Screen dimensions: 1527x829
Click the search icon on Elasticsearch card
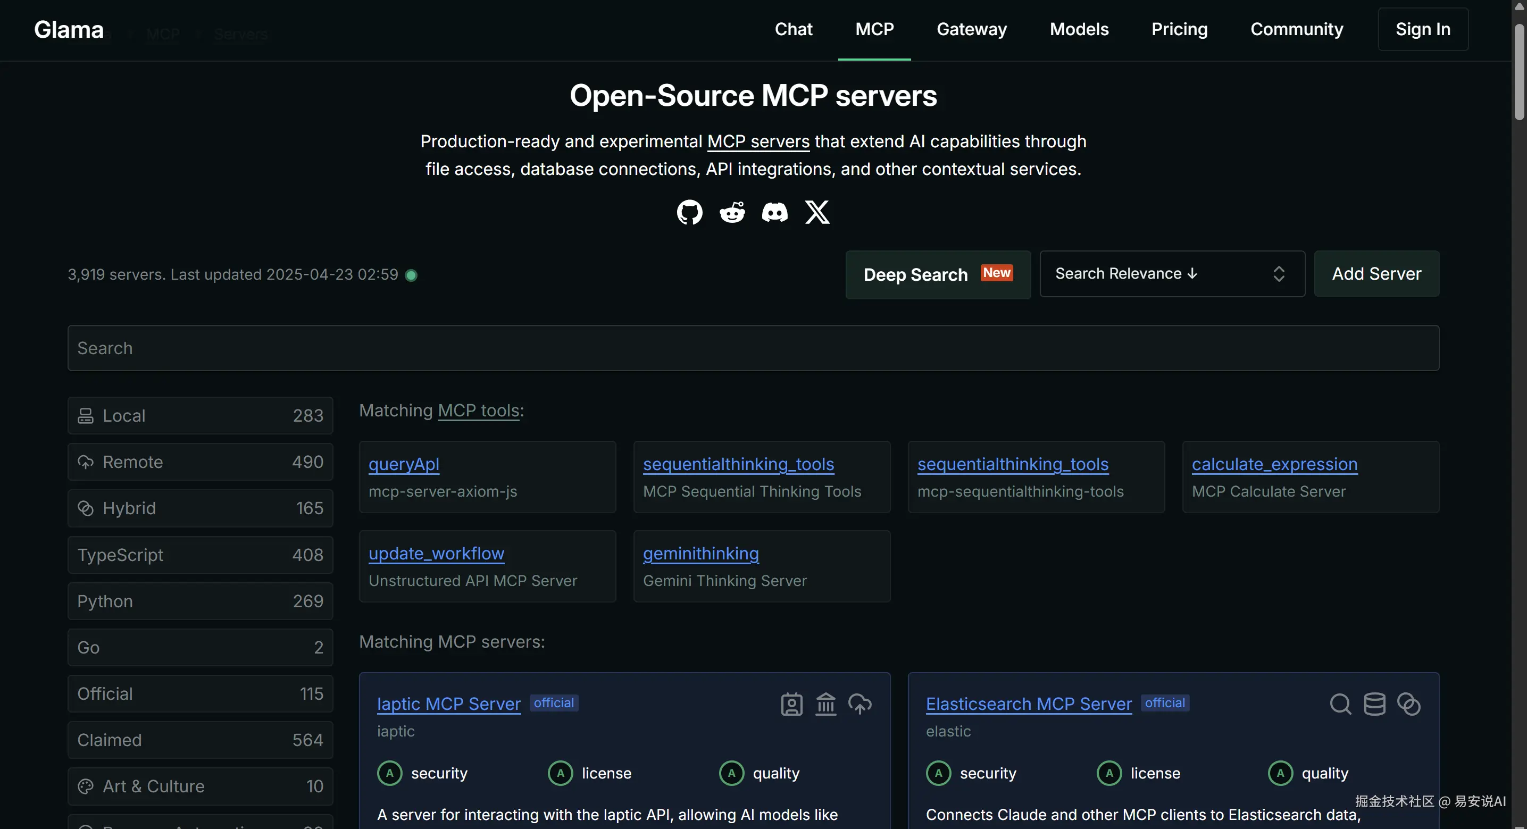[1340, 704]
